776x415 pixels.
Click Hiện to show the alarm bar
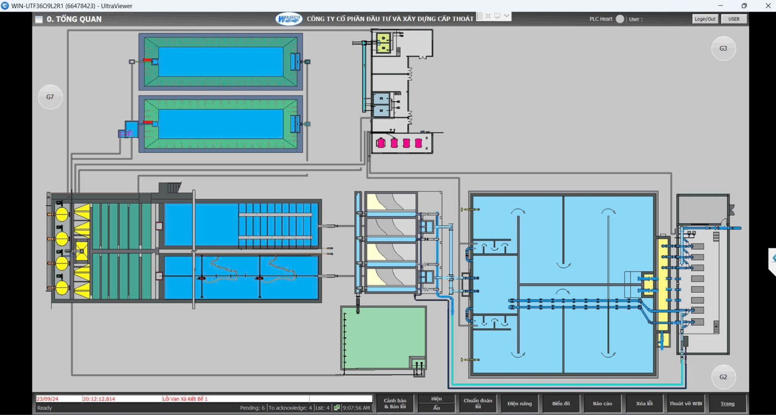pos(436,399)
